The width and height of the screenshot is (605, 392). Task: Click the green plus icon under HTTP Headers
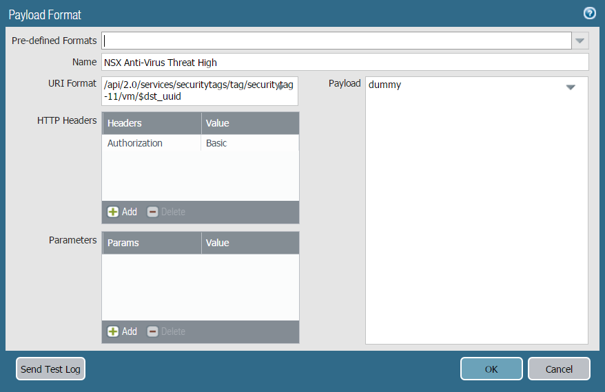(x=113, y=212)
